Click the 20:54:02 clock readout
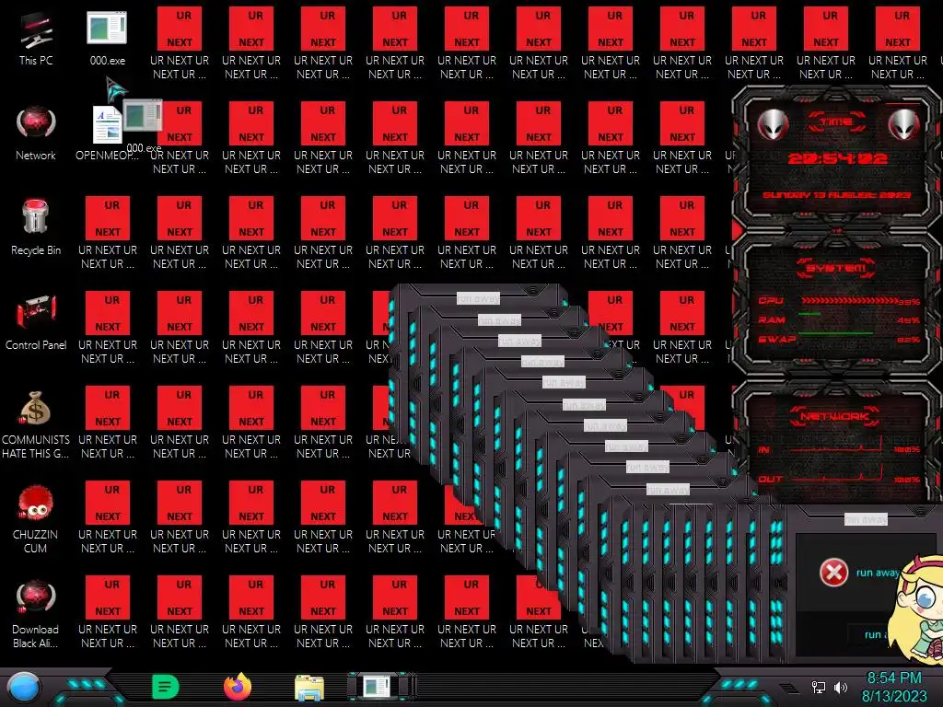This screenshot has height=707, width=943. 837,158
